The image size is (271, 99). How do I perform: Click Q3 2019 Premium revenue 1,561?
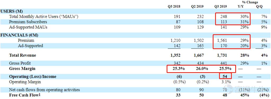coord(221,41)
